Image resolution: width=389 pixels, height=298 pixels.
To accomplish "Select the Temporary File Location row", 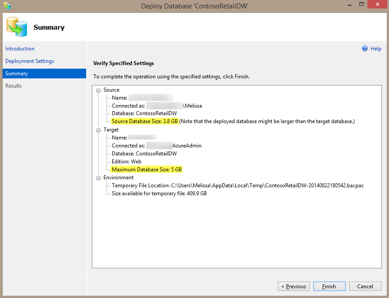I will point(238,186).
